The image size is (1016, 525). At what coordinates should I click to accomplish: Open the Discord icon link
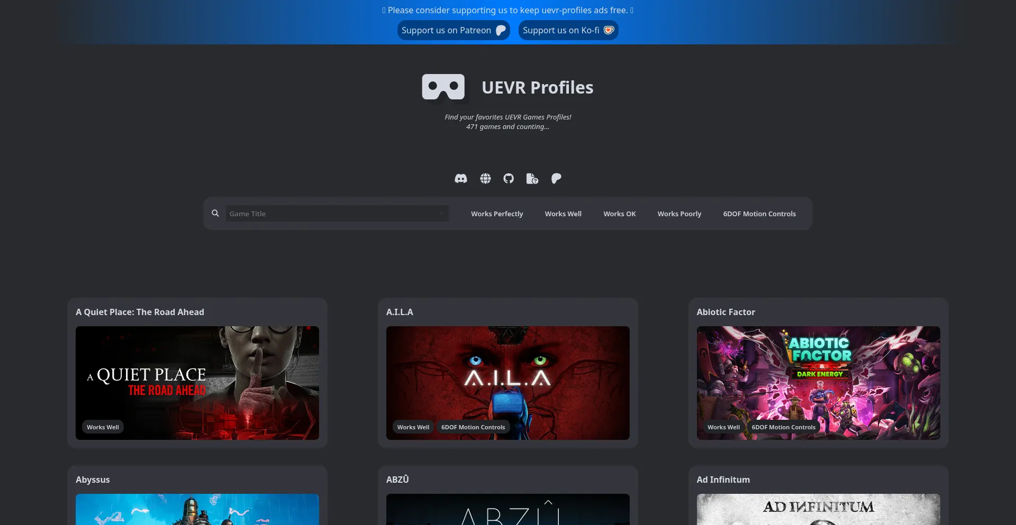pos(461,179)
